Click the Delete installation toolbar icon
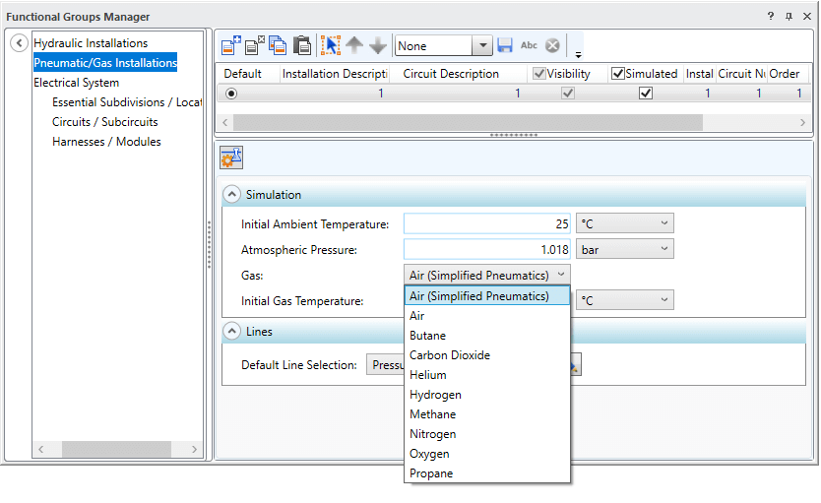Image resolution: width=821 pixels, height=503 pixels. [x=255, y=46]
